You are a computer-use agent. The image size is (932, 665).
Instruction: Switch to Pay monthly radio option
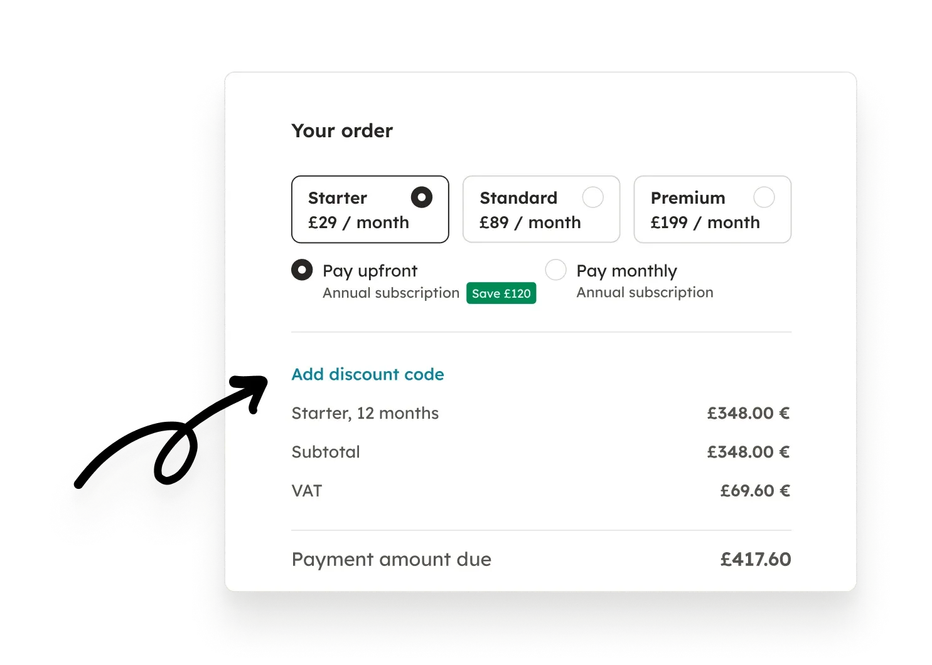555,270
